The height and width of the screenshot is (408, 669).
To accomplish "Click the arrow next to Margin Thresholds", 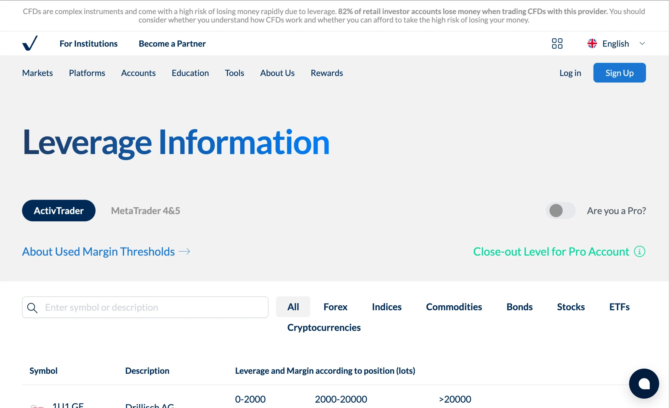I will 184,252.
